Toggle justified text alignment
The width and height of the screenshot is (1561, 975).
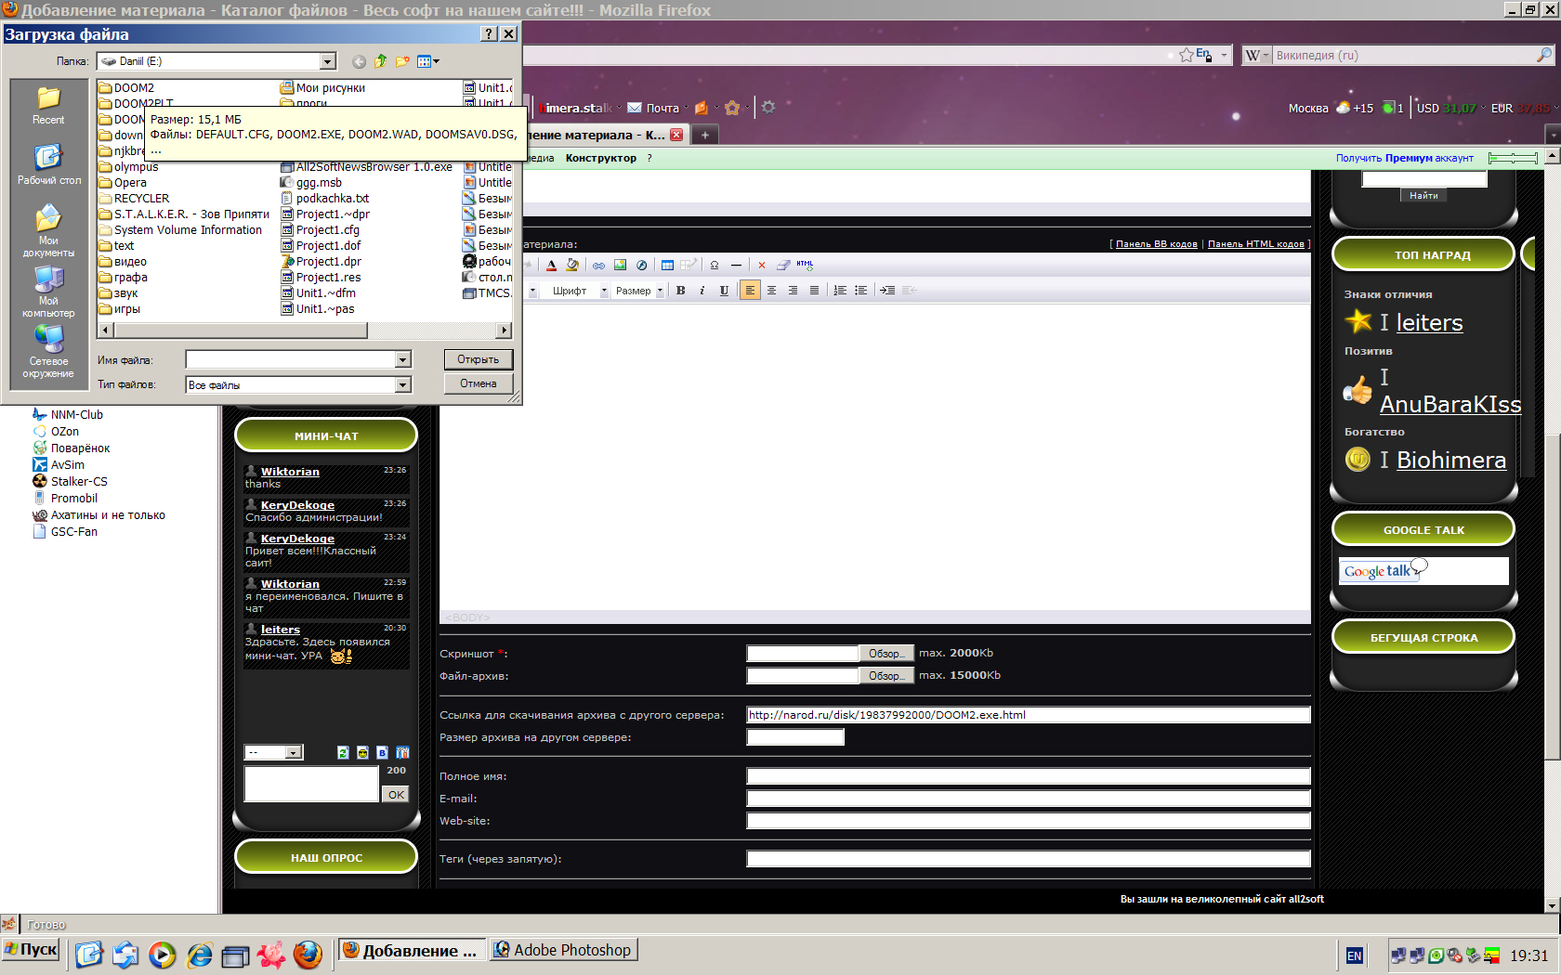(814, 291)
